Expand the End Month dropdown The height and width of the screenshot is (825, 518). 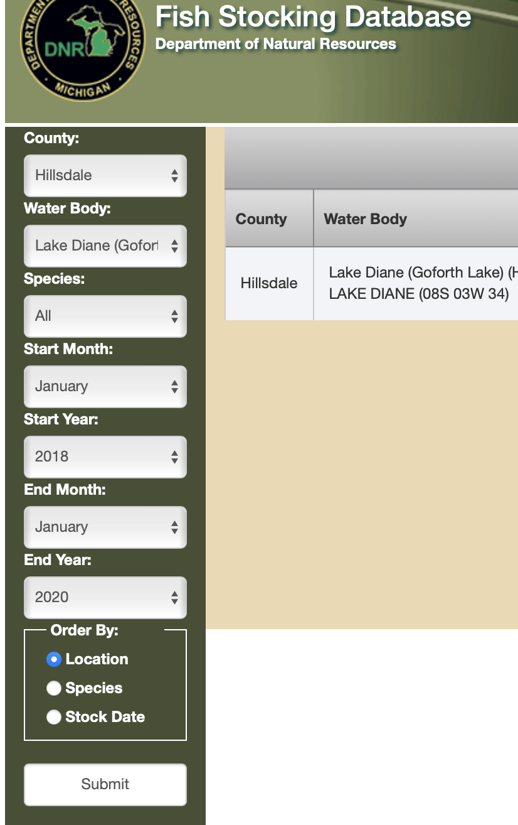tap(105, 527)
